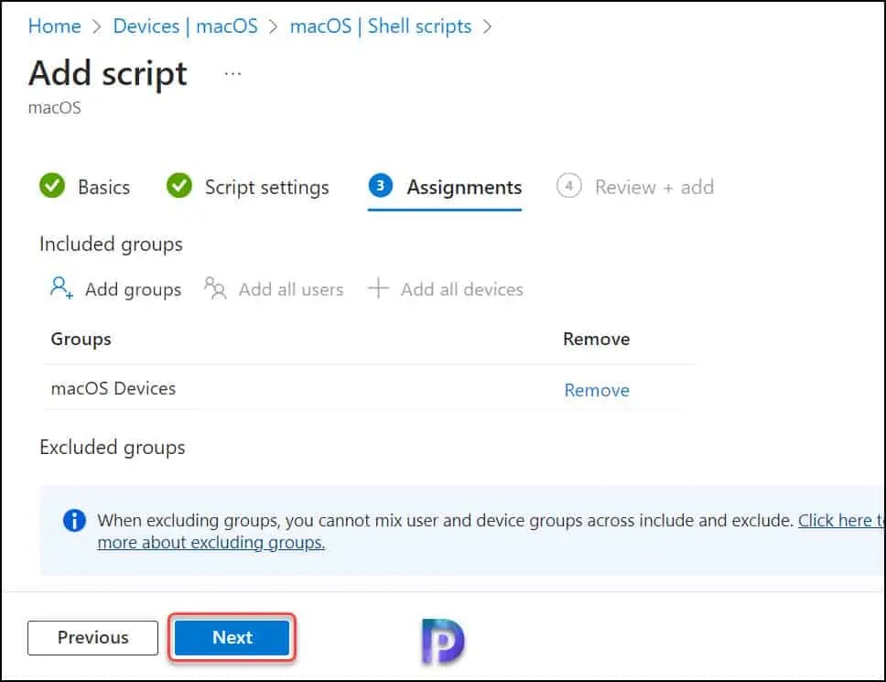Viewport: 886px width, 682px height.
Task: Open the ellipsis menu next to Add script
Action: point(232,73)
